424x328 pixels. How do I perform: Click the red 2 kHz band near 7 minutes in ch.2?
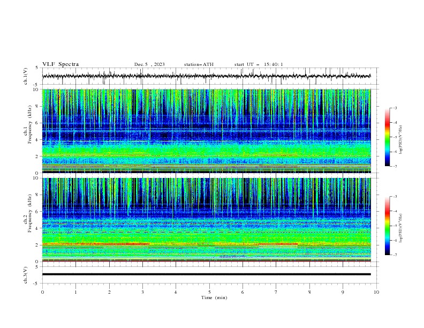278,244
